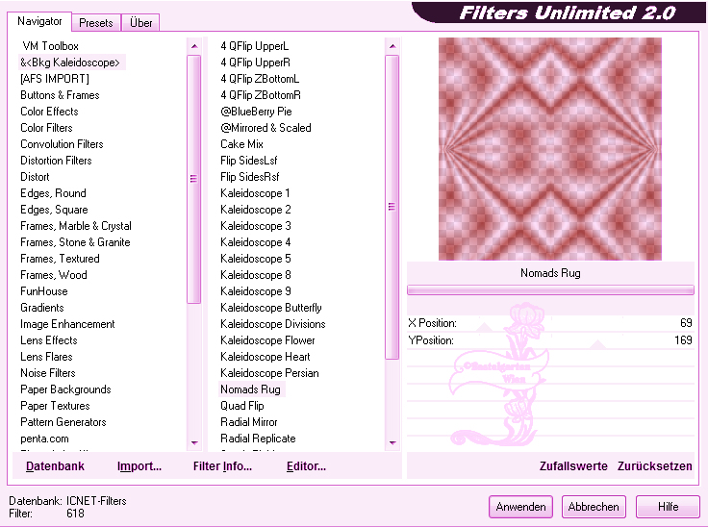Choose @BlueBerry Pie filter

[256, 112]
